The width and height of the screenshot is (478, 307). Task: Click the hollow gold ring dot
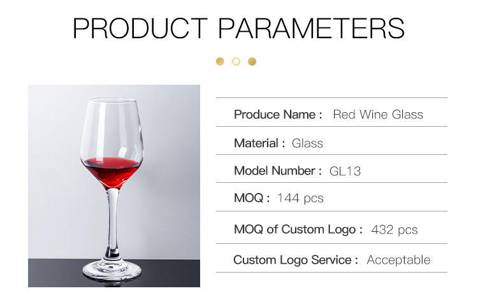coord(236,62)
